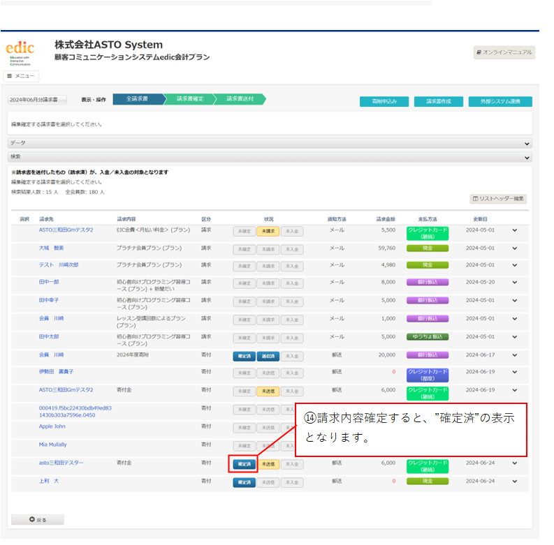This screenshot has width=554, height=545.
Task: Click the リストヘッダー編集 button
Action: pos(498,199)
